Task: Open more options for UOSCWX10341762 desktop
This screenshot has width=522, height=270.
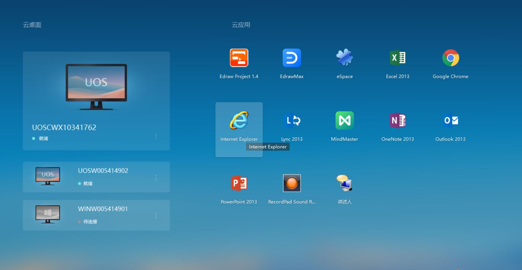Action: tap(156, 135)
